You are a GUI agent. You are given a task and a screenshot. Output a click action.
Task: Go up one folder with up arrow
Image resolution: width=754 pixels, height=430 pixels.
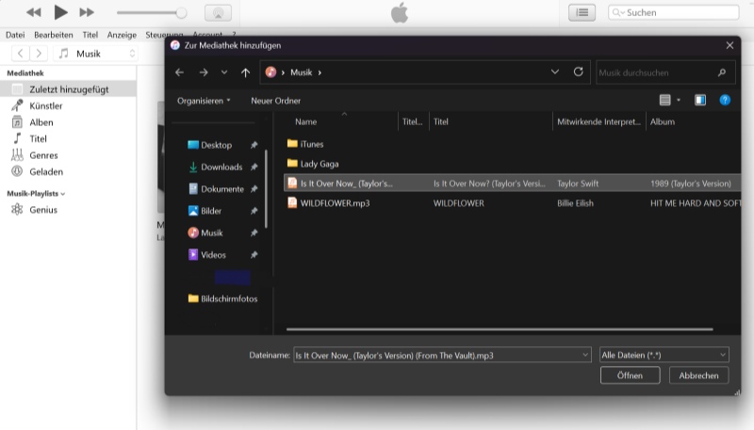tap(246, 72)
